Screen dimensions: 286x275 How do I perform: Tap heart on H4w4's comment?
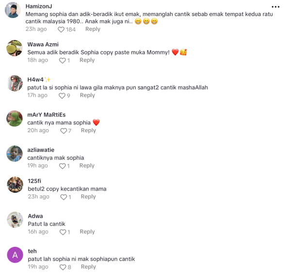coord(62,96)
